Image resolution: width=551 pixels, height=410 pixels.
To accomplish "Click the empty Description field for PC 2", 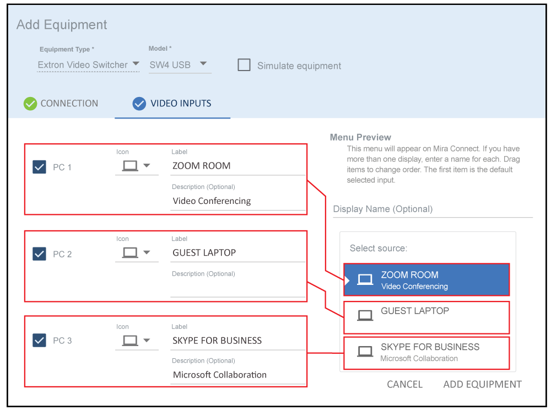I will 238,288.
